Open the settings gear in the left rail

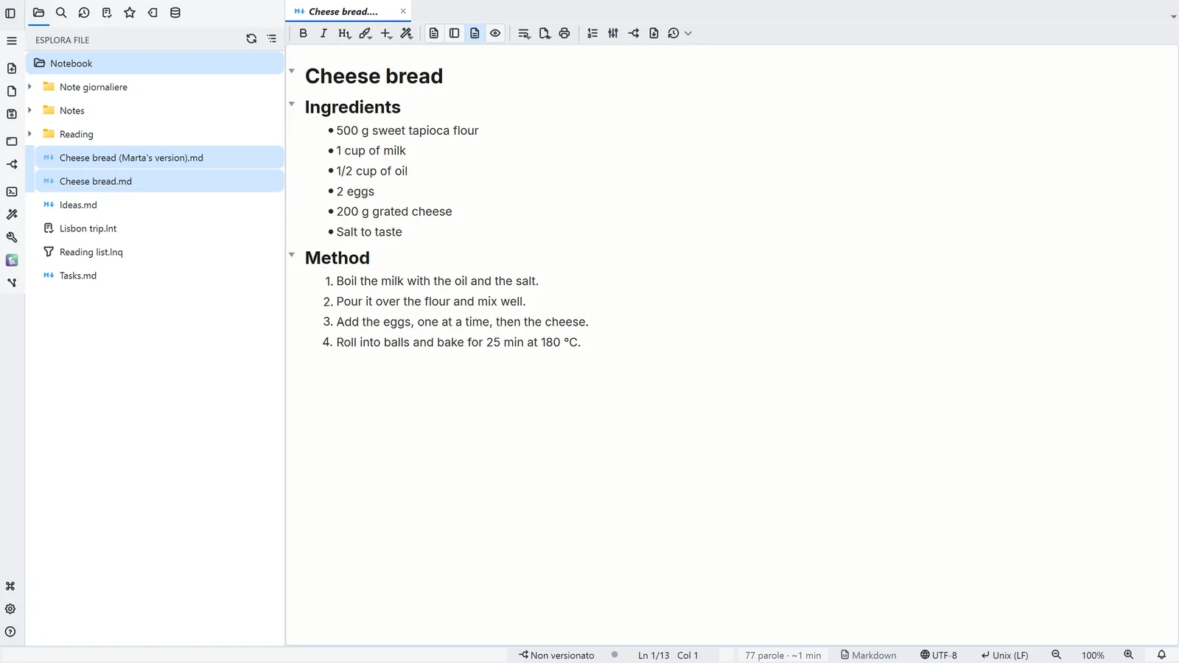10,609
